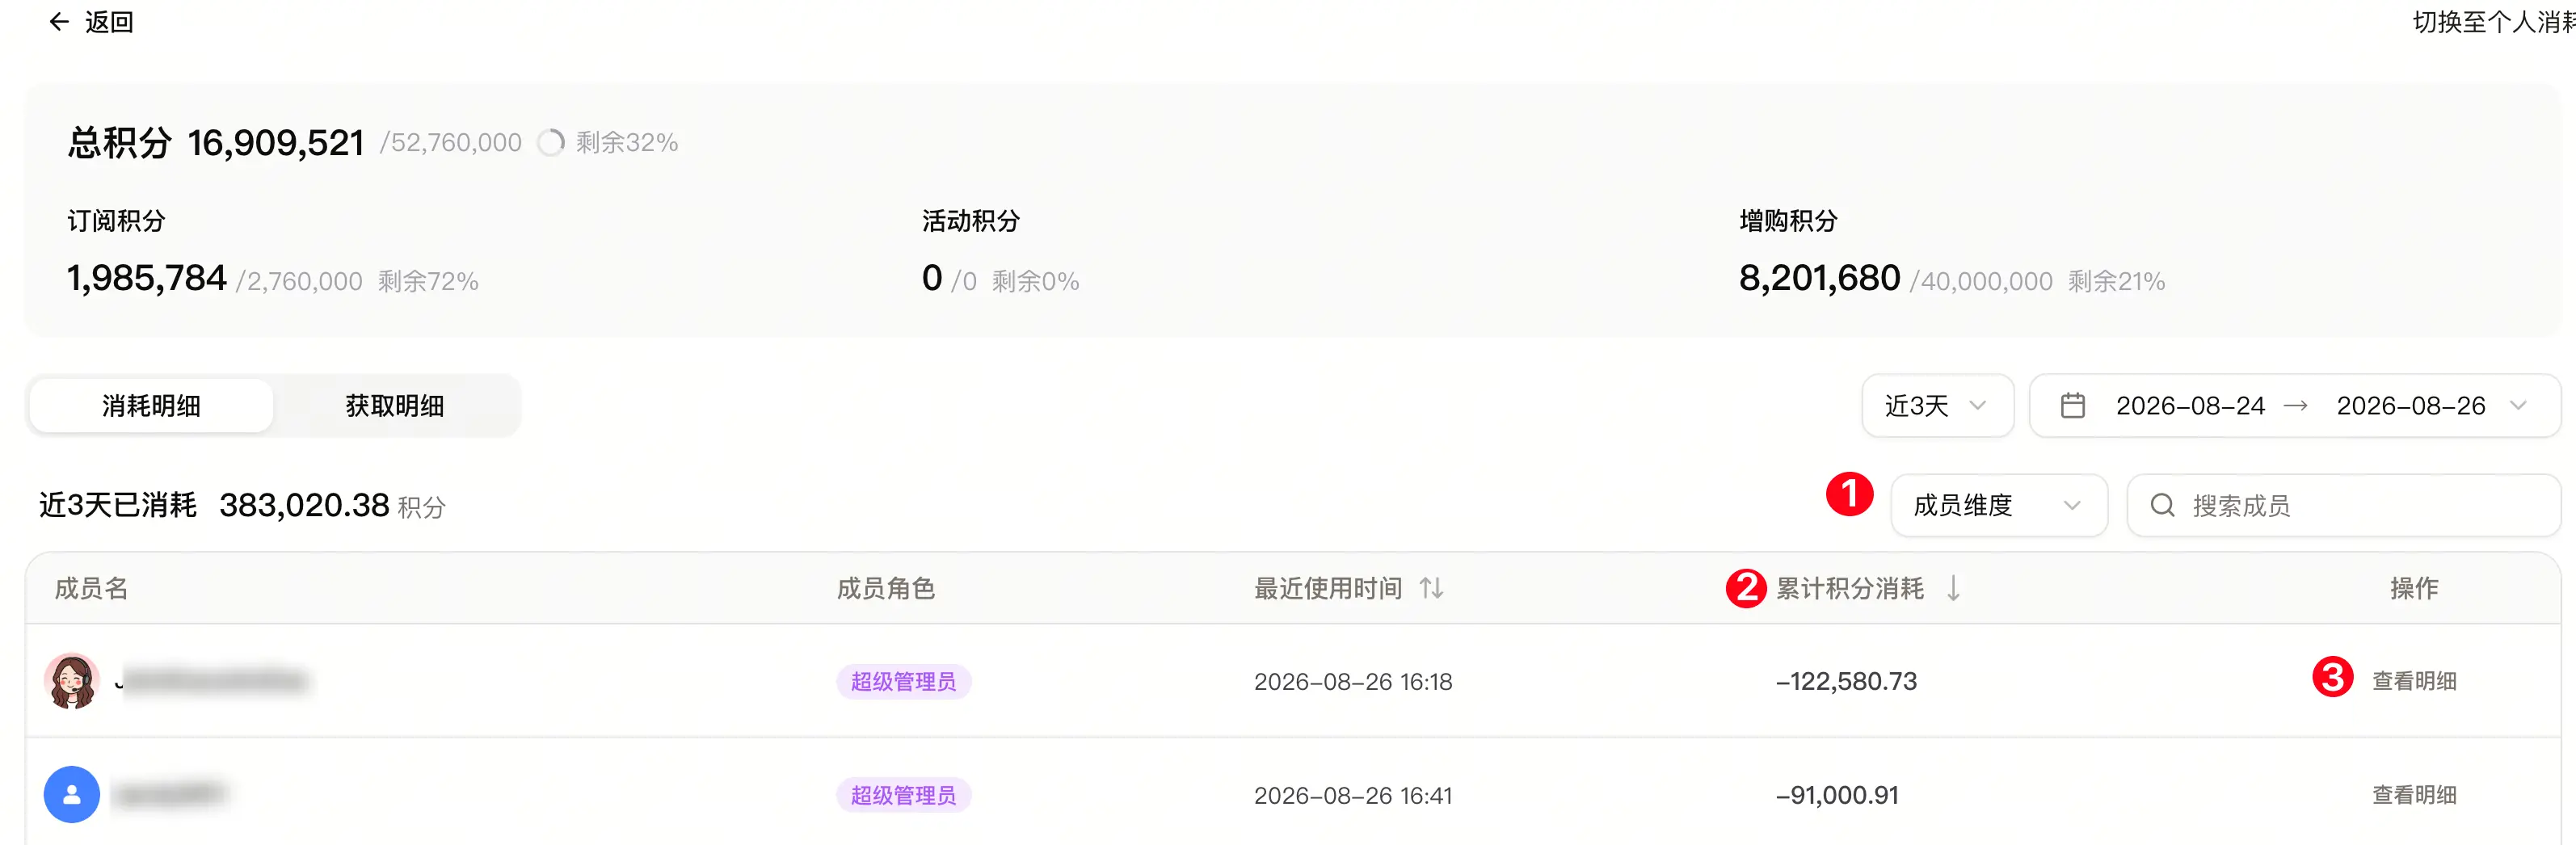Sort by 最近使用时间 arrows icon

point(1431,588)
